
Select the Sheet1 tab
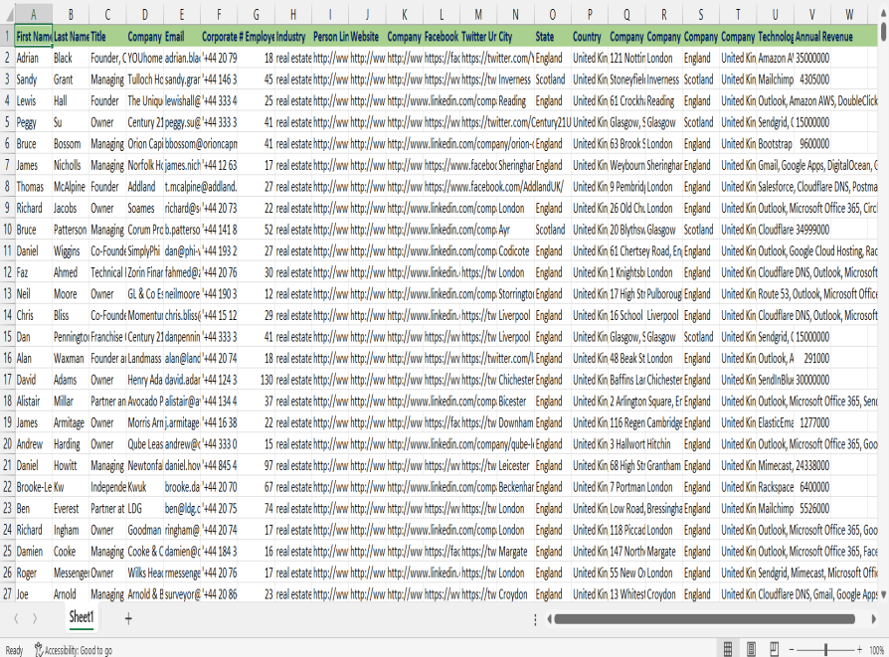(x=82, y=617)
